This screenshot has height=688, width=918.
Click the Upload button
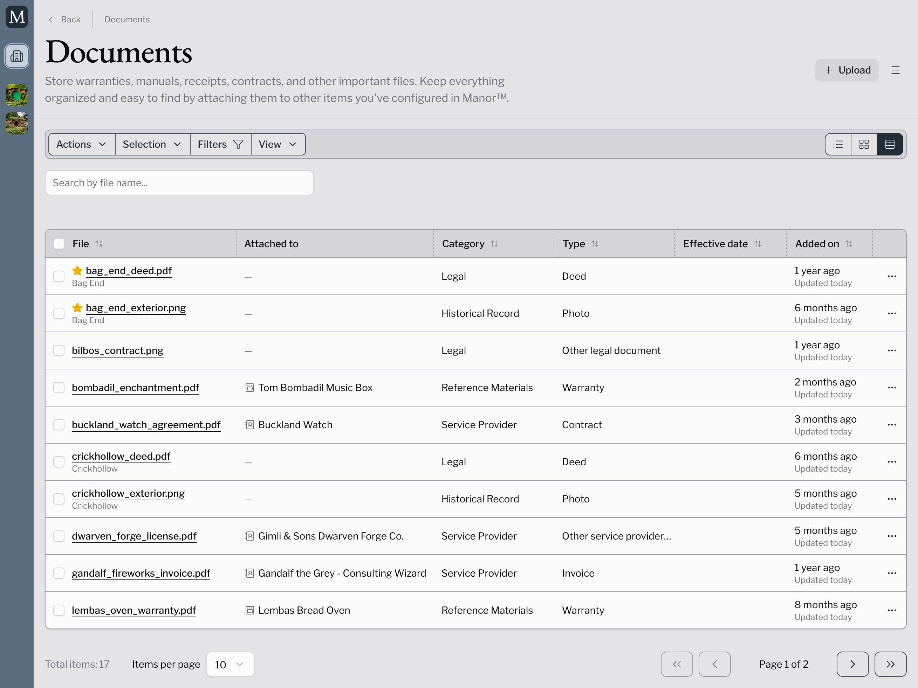[x=846, y=70]
